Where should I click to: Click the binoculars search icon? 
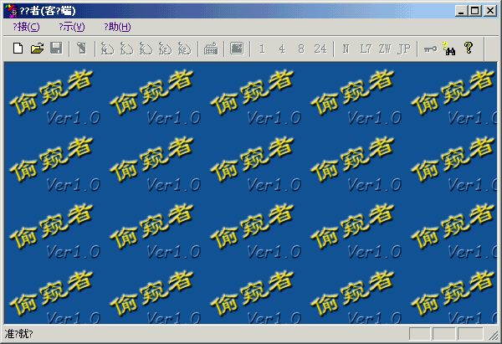(448, 49)
